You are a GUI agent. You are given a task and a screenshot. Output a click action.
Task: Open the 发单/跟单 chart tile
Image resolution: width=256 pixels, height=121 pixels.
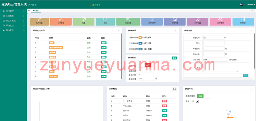pos(152,22)
